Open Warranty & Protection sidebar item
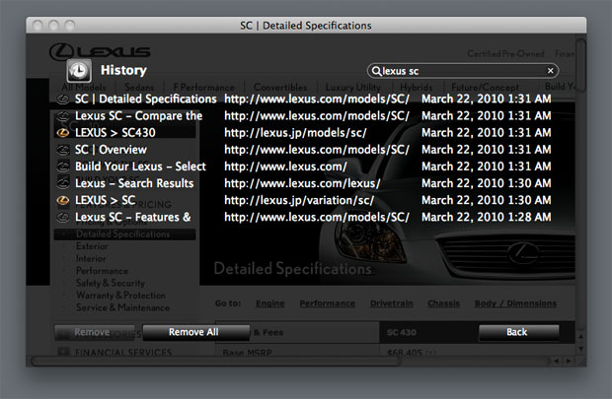The height and width of the screenshot is (399, 612). [120, 296]
